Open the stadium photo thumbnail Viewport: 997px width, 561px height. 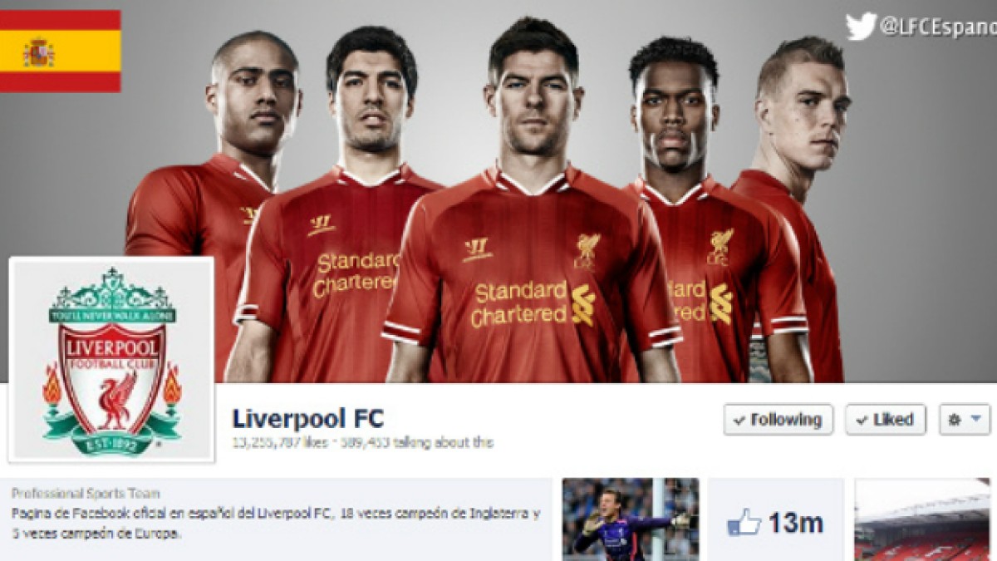click(x=922, y=519)
